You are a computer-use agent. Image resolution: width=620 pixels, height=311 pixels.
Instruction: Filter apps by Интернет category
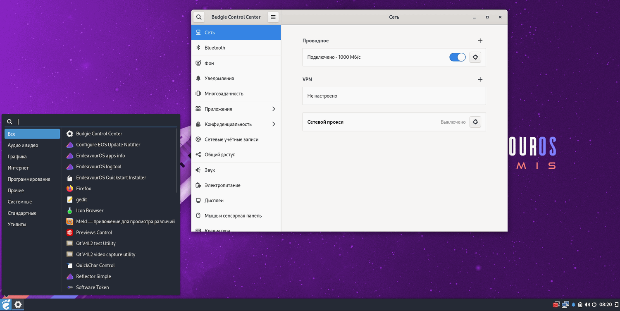32,168
